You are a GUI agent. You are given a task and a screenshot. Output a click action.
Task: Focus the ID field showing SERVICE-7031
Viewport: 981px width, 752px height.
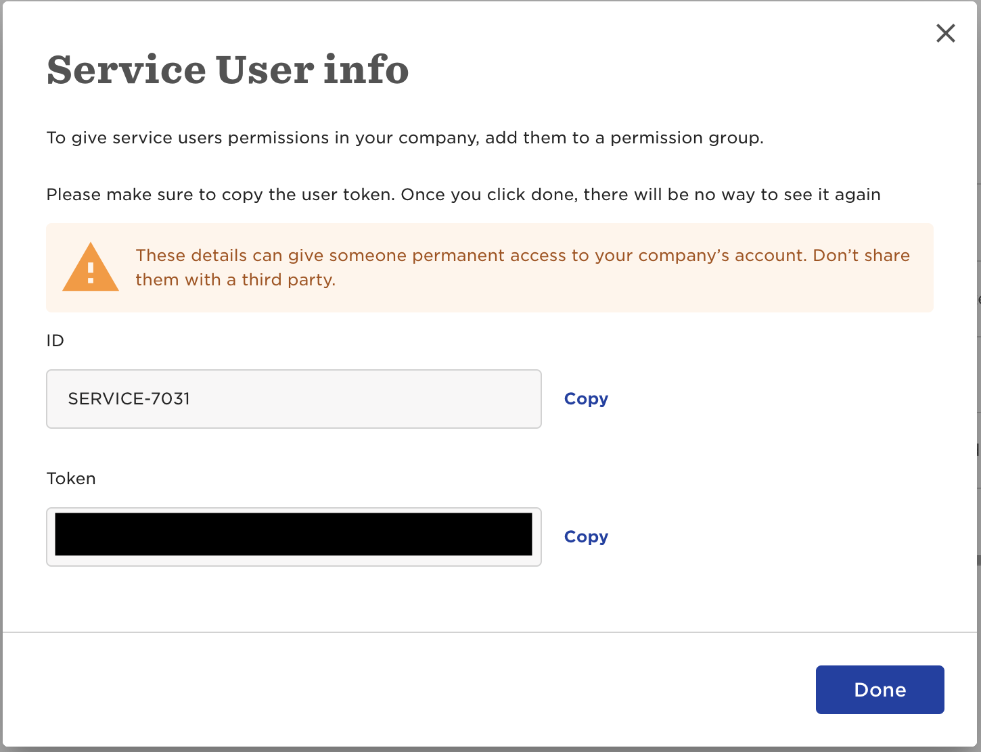(294, 399)
